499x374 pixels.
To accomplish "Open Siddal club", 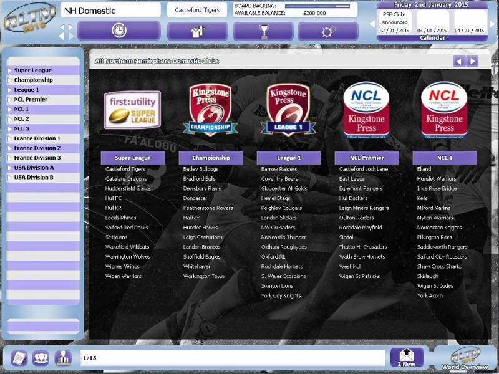I will click(x=346, y=237).
